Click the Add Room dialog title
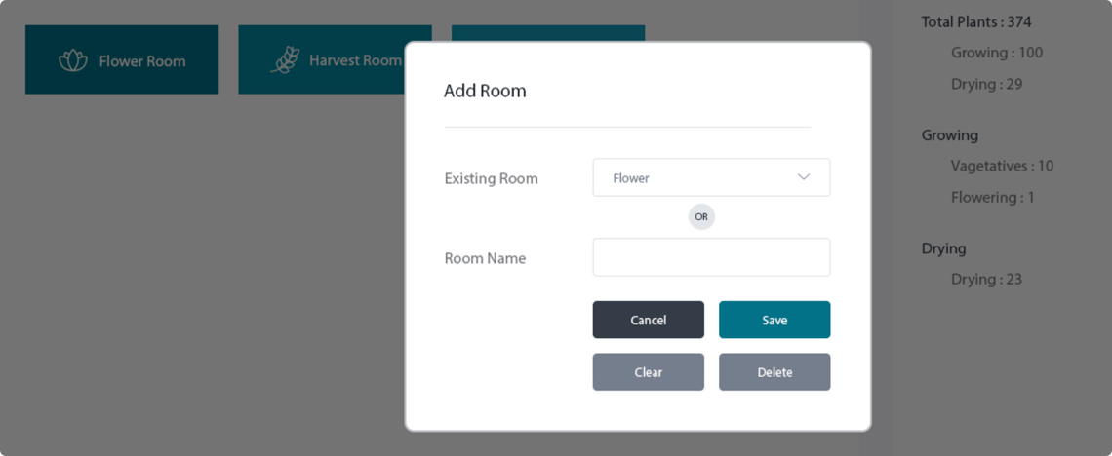Image resolution: width=1112 pixels, height=456 pixels. (x=485, y=91)
